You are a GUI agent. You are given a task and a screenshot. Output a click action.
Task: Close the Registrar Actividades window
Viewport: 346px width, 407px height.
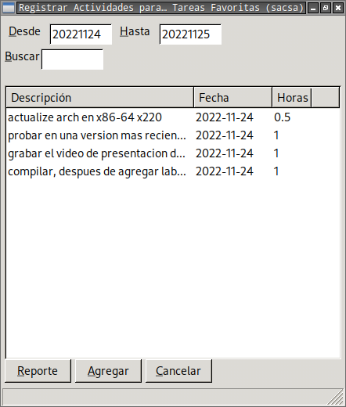338,8
